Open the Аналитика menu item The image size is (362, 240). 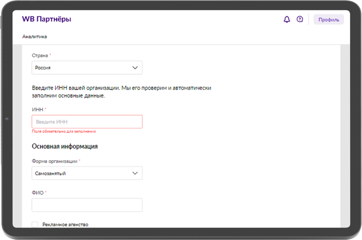tap(34, 36)
